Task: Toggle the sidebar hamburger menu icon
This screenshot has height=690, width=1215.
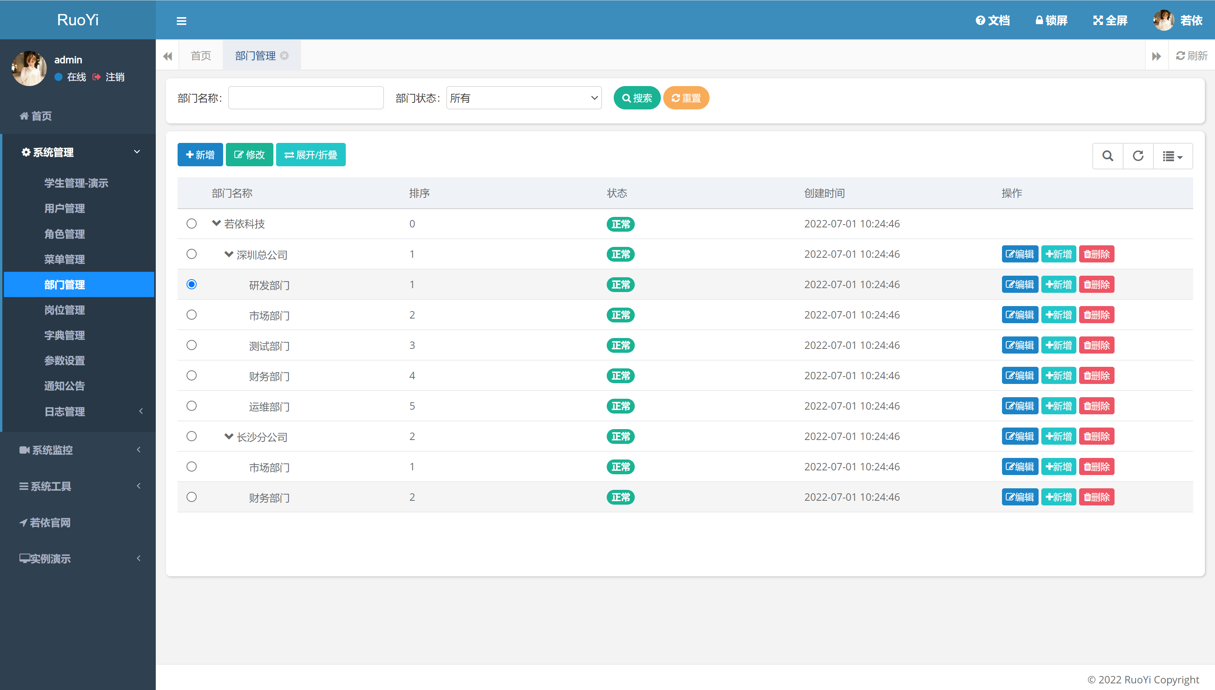Action: point(181,20)
